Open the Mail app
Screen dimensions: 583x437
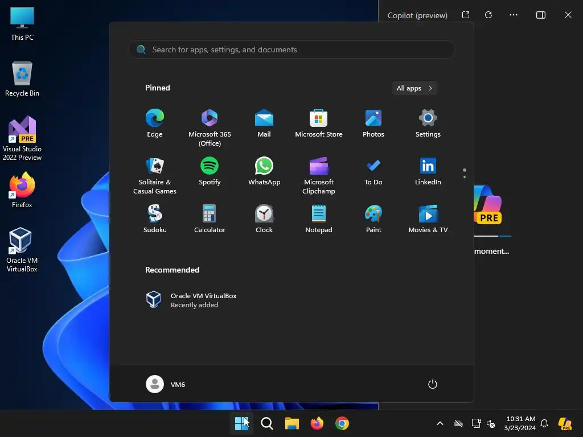point(264,123)
